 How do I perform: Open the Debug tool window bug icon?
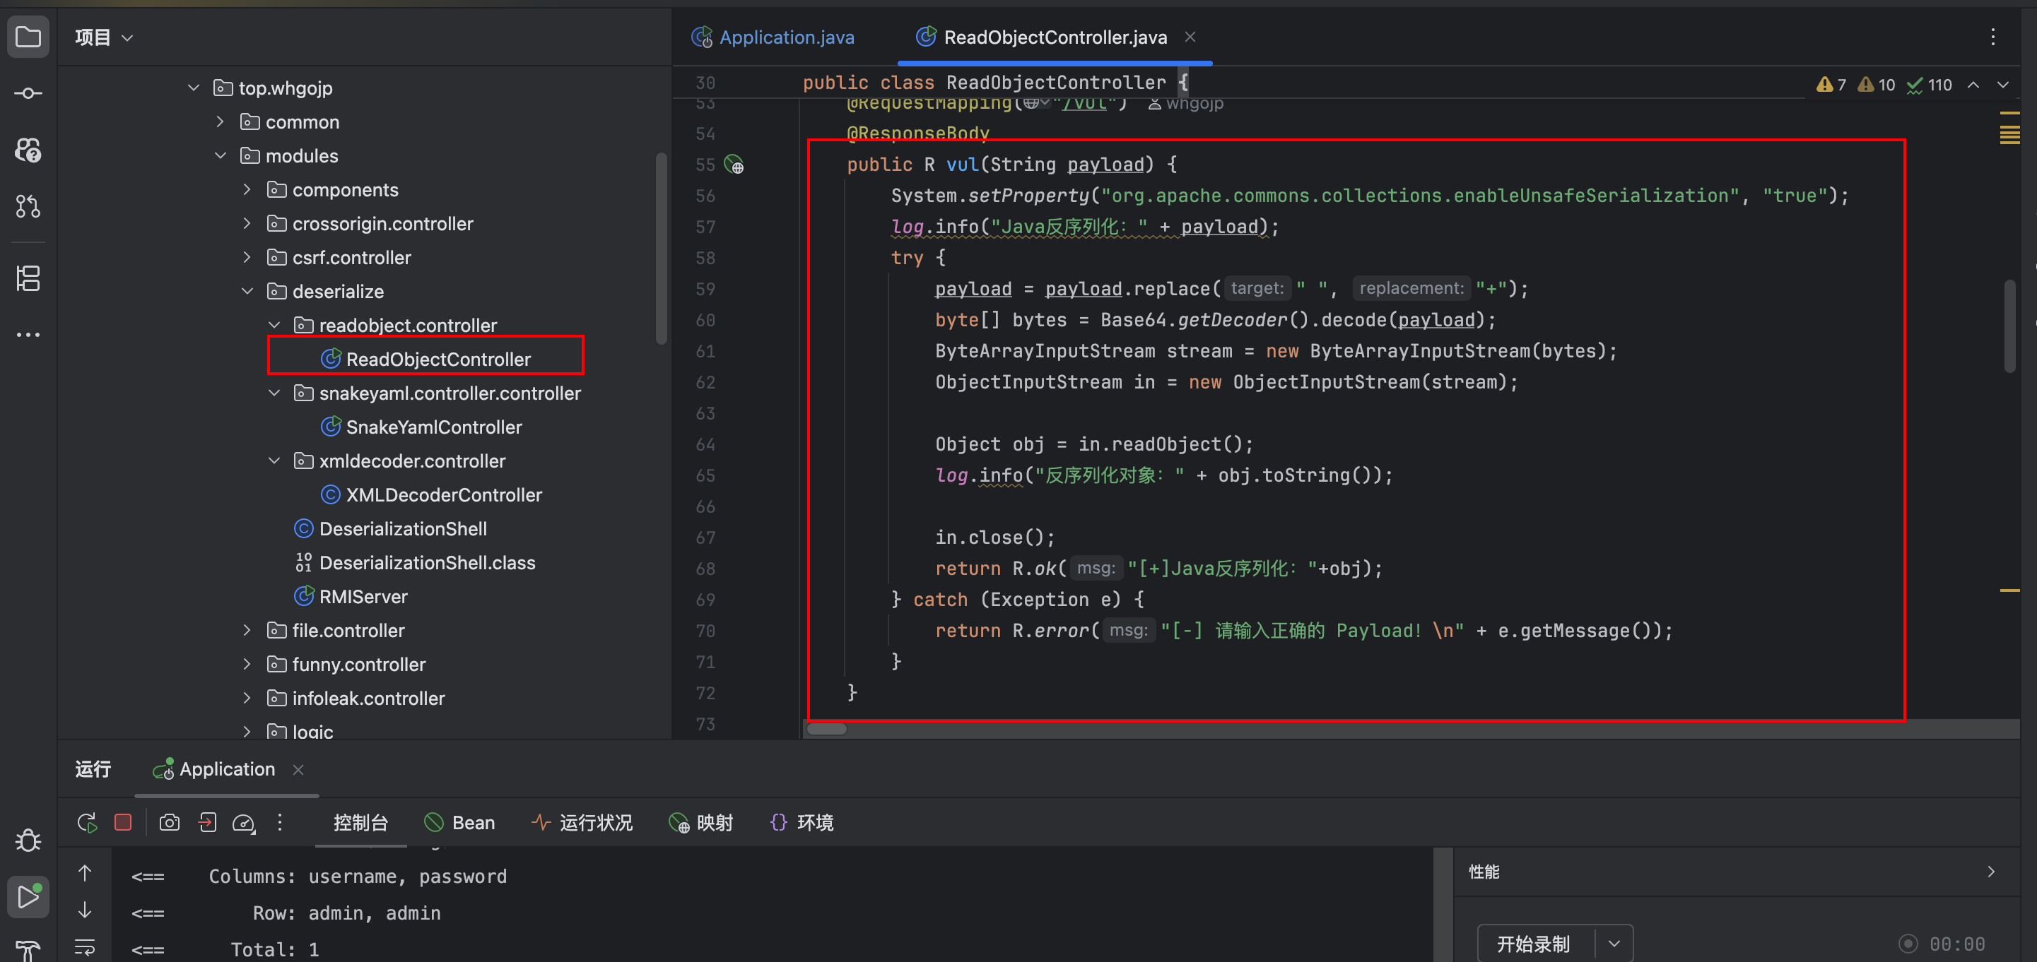click(28, 841)
